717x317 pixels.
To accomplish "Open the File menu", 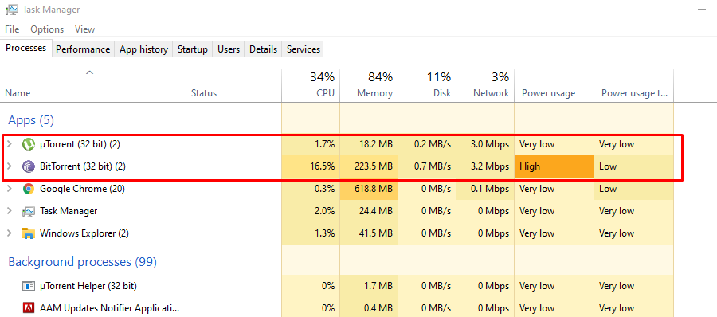I will tap(12, 29).
